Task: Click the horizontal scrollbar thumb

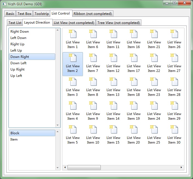Action: [x=84, y=167]
